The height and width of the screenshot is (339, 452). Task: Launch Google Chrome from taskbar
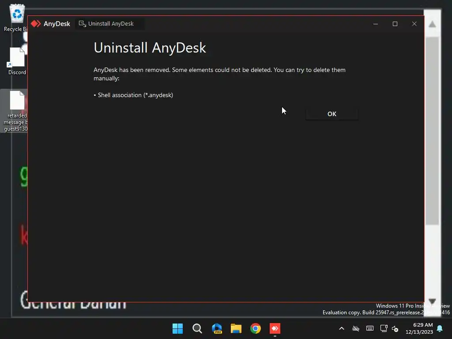(256, 328)
